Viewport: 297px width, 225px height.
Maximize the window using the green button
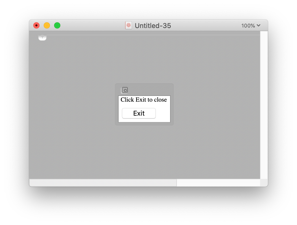click(57, 25)
